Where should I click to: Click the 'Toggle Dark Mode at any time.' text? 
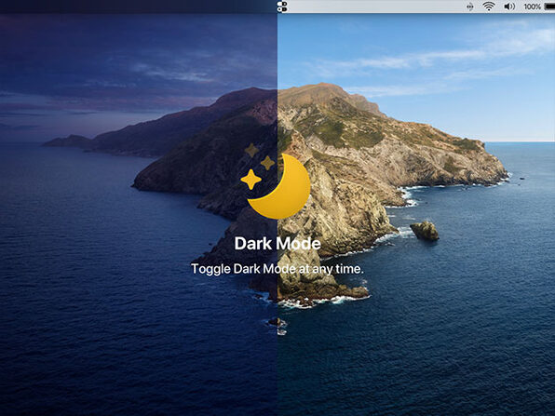277,269
